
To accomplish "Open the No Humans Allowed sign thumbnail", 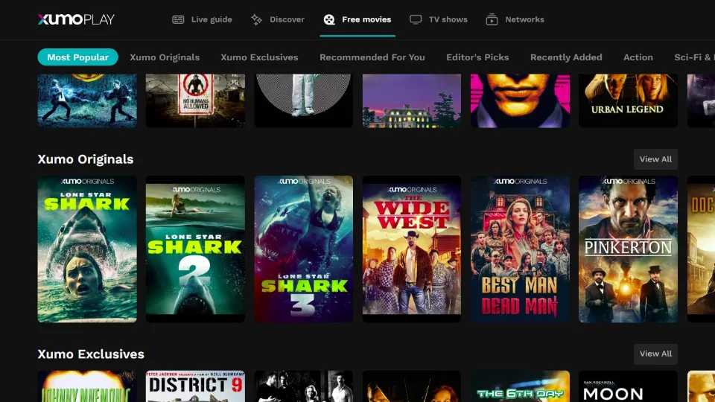I will pos(195,100).
